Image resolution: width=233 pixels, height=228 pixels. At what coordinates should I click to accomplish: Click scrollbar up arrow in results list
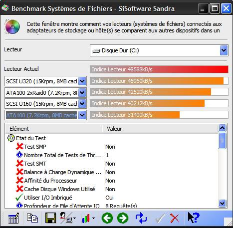click(x=223, y=128)
